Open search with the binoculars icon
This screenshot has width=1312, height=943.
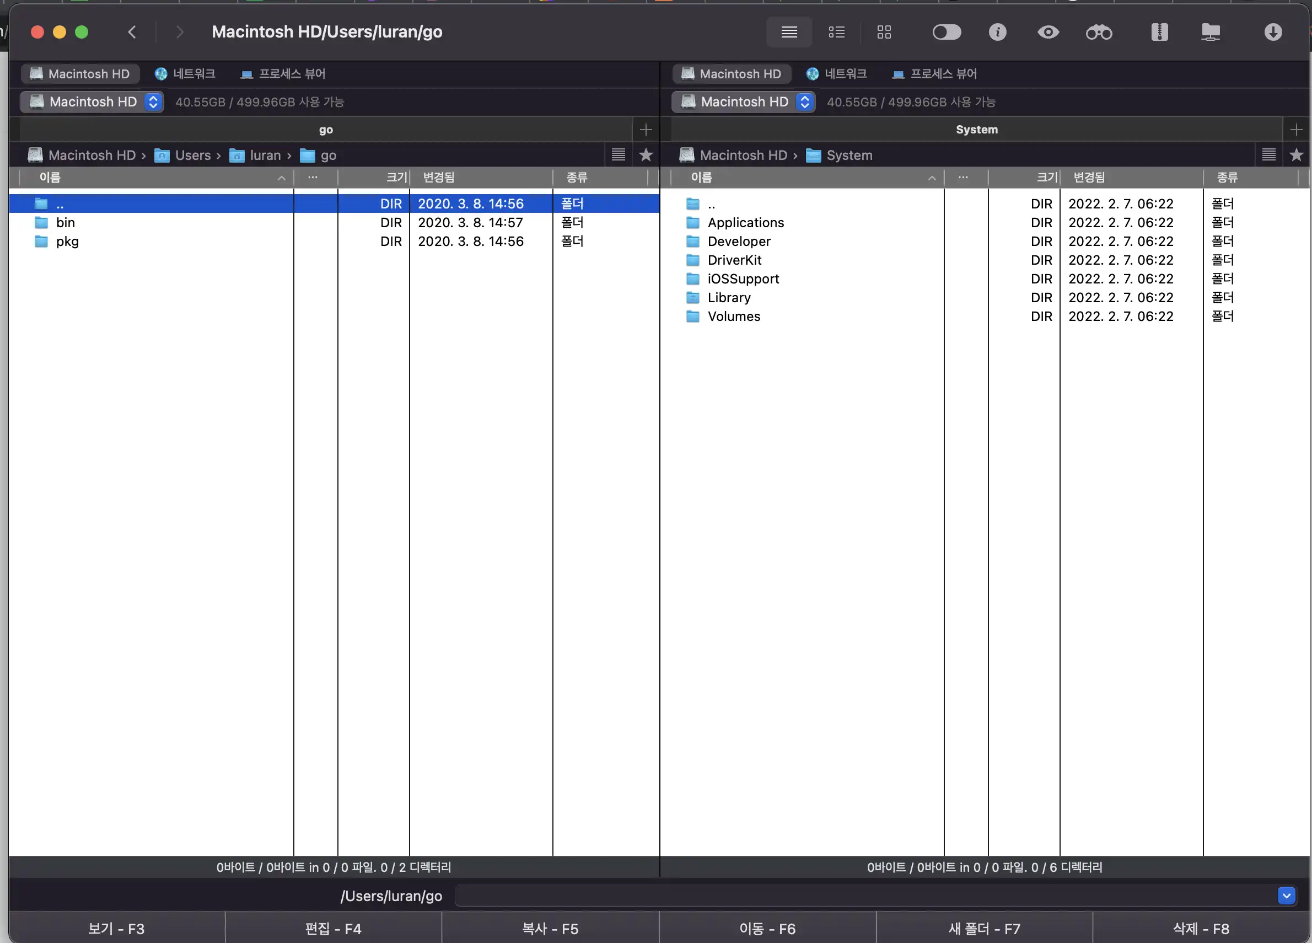coord(1099,32)
